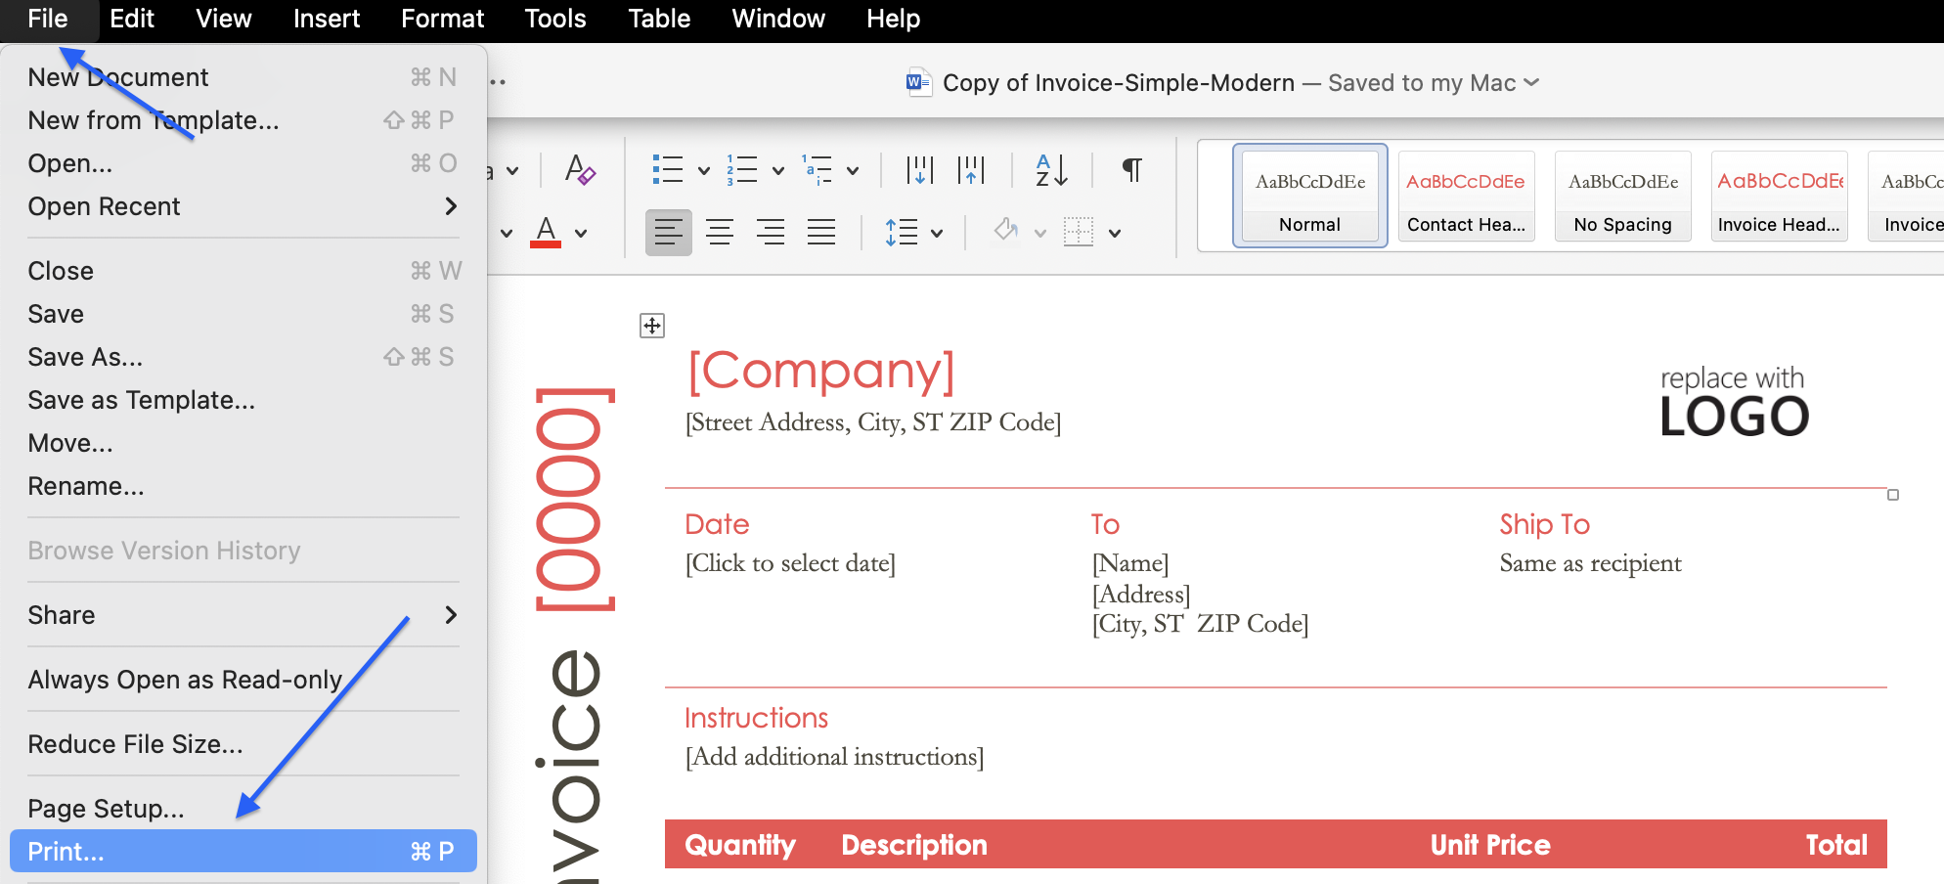
Task: Open the Window menu
Action: click(x=778, y=19)
